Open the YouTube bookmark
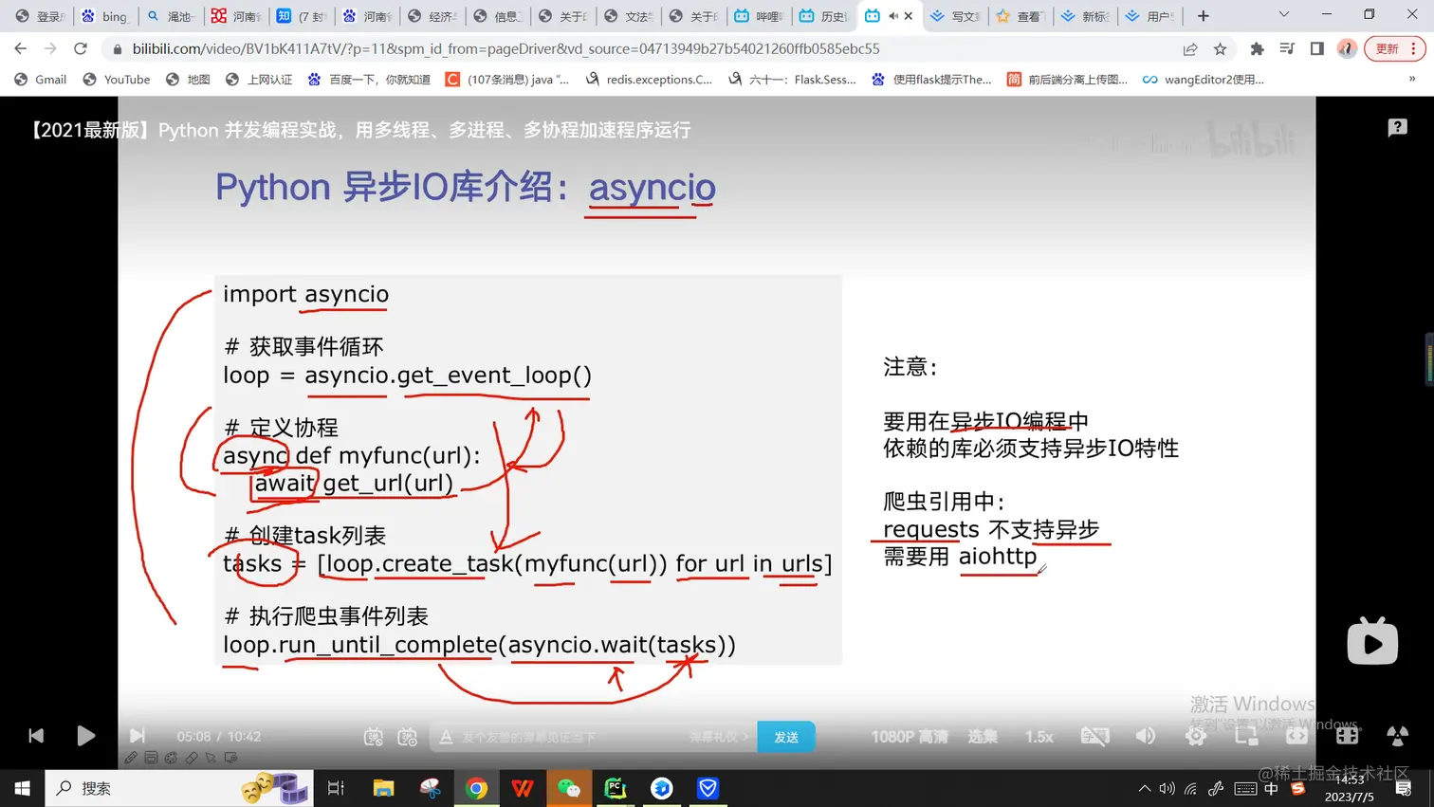The height and width of the screenshot is (807, 1434). pyautogui.click(x=117, y=80)
